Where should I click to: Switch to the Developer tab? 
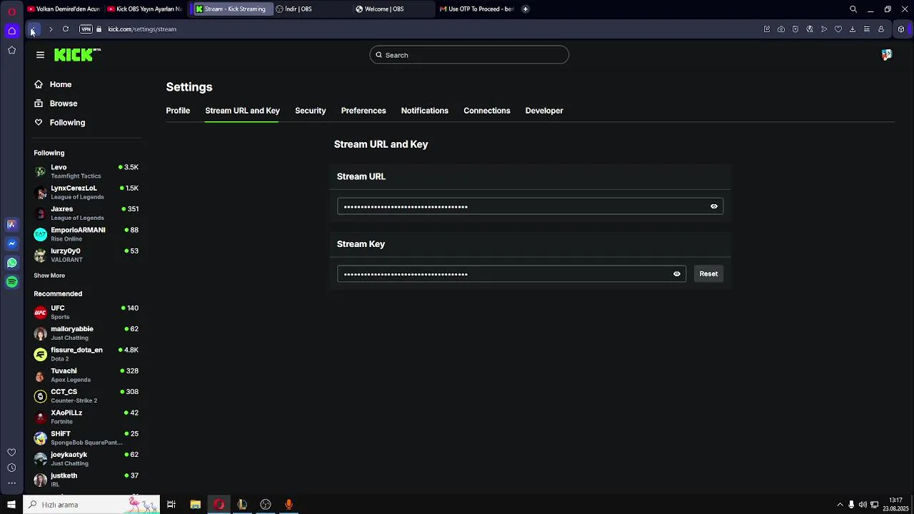pyautogui.click(x=544, y=111)
